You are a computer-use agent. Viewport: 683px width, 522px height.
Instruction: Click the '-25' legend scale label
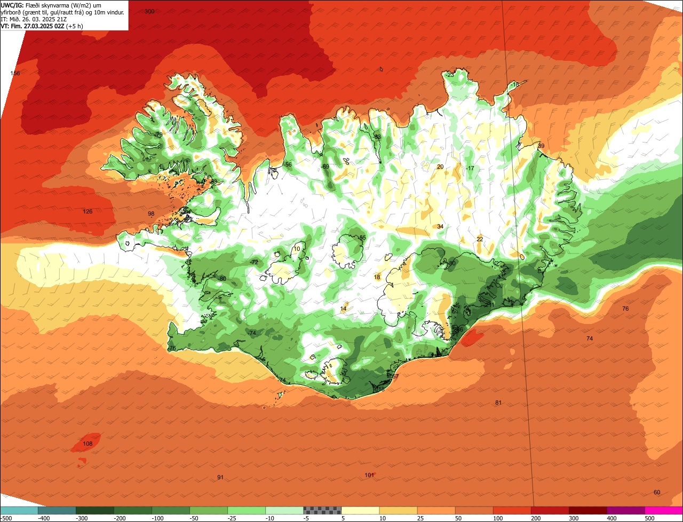tap(233, 518)
